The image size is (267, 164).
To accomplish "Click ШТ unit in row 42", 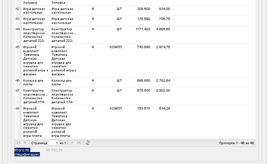I will [x=119, y=9].
